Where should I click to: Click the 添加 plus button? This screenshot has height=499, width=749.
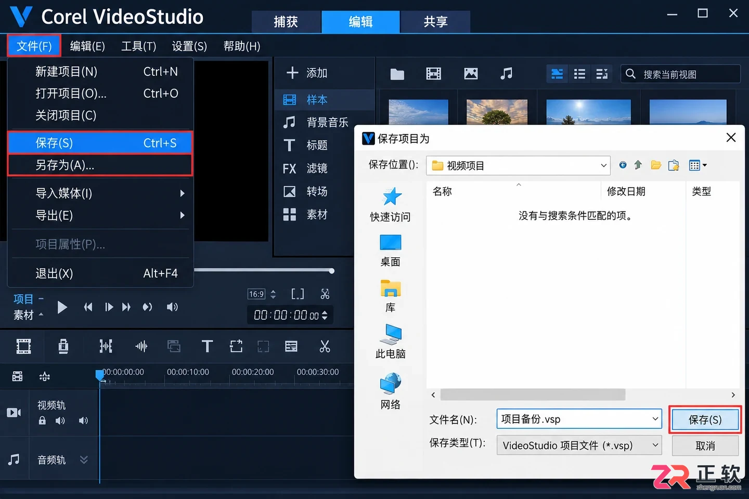click(306, 73)
